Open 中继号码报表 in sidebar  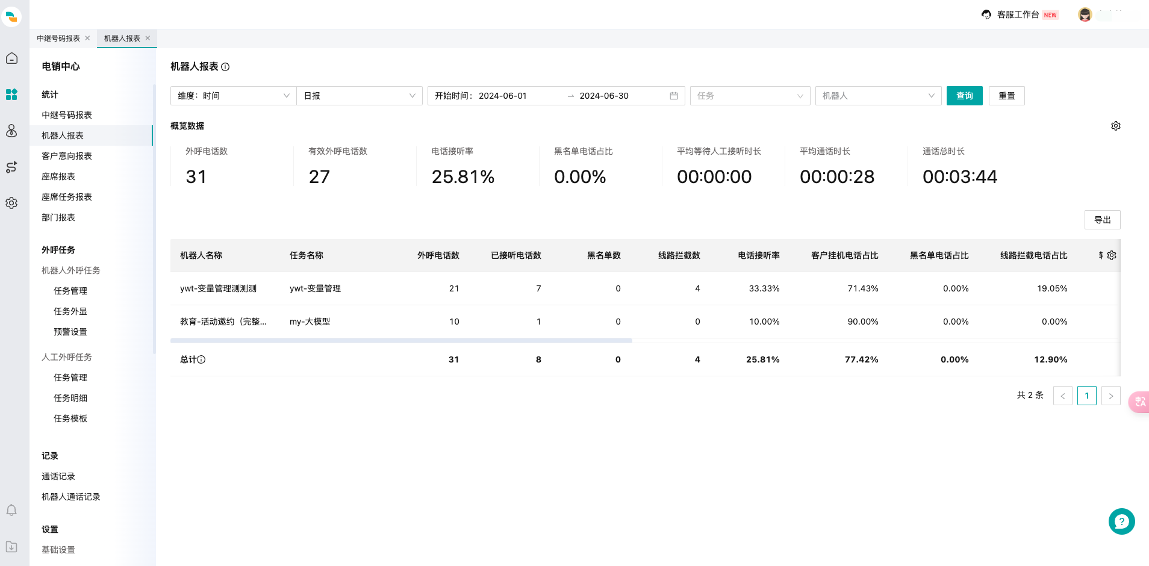(x=67, y=115)
